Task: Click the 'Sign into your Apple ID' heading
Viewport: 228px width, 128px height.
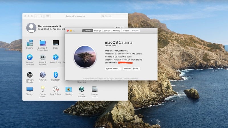Action: pos(49,26)
